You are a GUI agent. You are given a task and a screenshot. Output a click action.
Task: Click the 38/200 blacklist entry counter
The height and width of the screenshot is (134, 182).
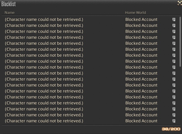(x=171, y=129)
